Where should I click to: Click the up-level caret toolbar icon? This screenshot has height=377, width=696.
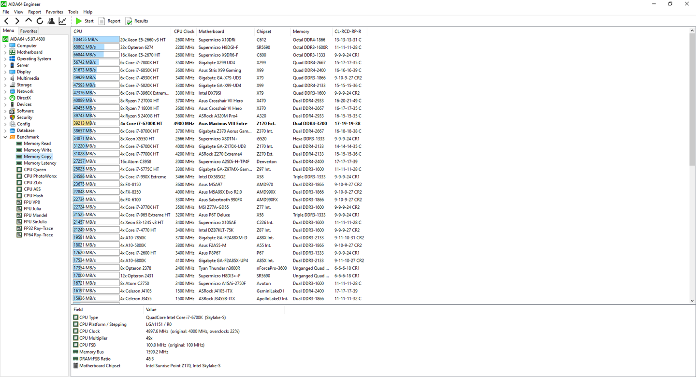pyautogui.click(x=29, y=21)
